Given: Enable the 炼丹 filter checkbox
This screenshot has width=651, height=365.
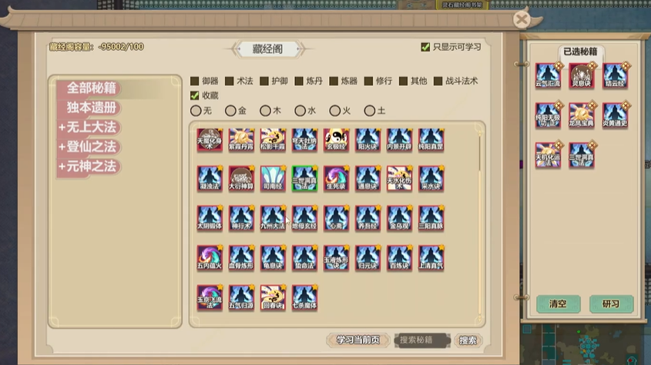Looking at the screenshot, I should pos(299,81).
